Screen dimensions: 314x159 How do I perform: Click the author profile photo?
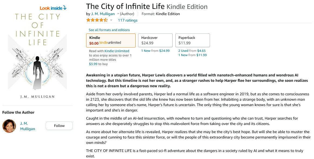[9, 126]
